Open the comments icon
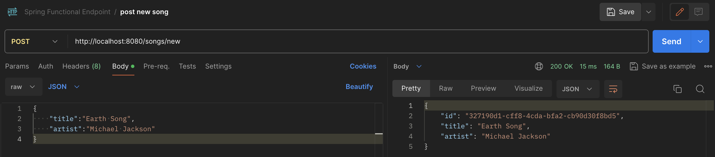The image size is (715, 157). click(699, 12)
